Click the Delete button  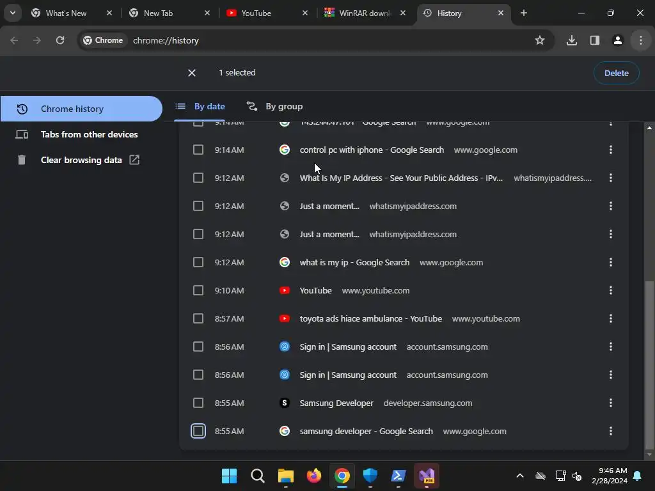[616, 73]
